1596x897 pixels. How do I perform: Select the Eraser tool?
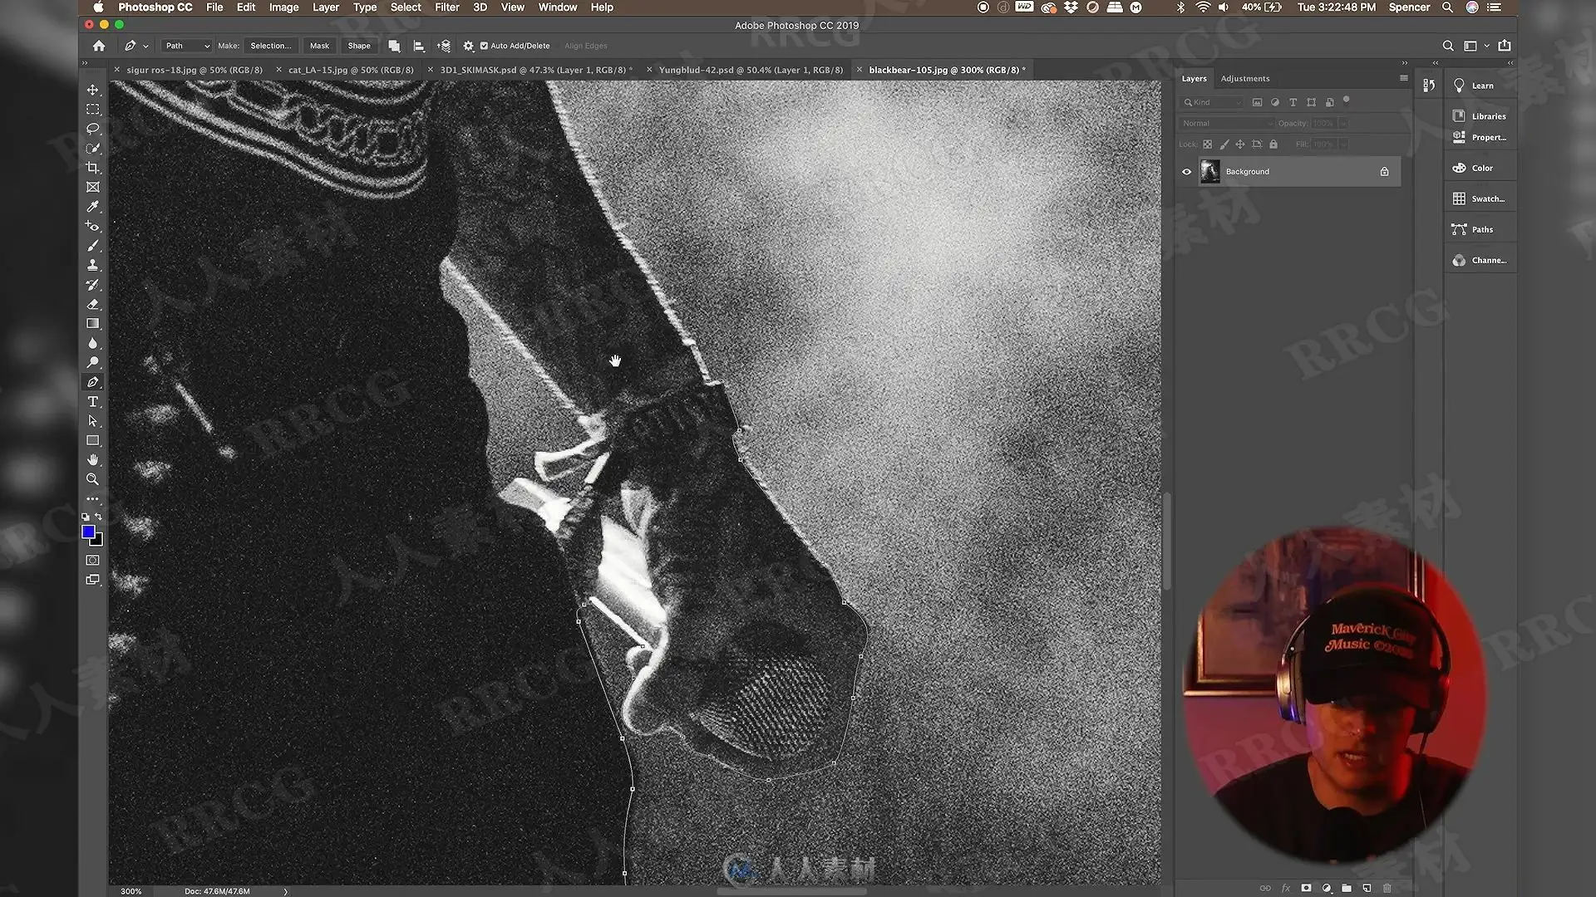pyautogui.click(x=93, y=304)
